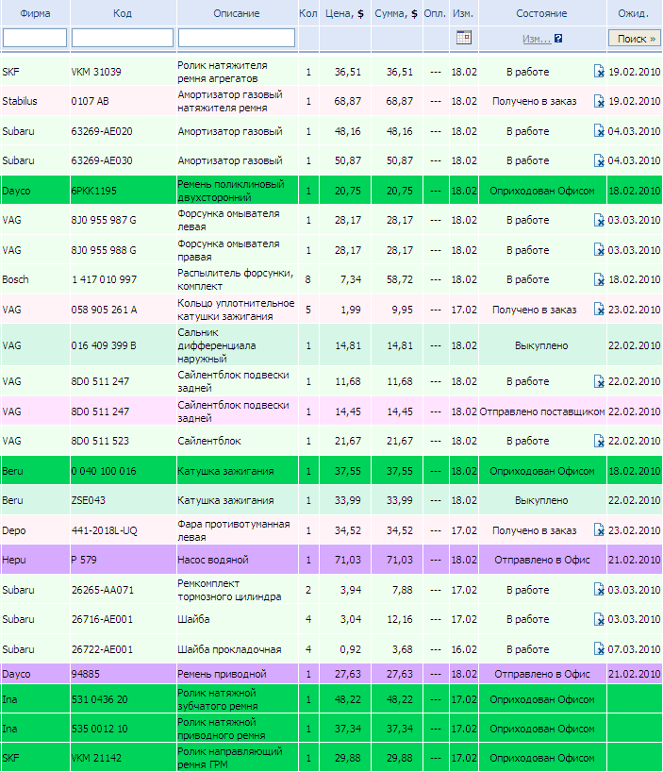Click delete icon for VAG 8D0 511 523
The height and width of the screenshot is (772, 663).
click(x=599, y=441)
